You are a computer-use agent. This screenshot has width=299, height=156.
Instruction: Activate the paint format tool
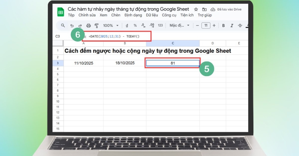[x=96, y=25]
